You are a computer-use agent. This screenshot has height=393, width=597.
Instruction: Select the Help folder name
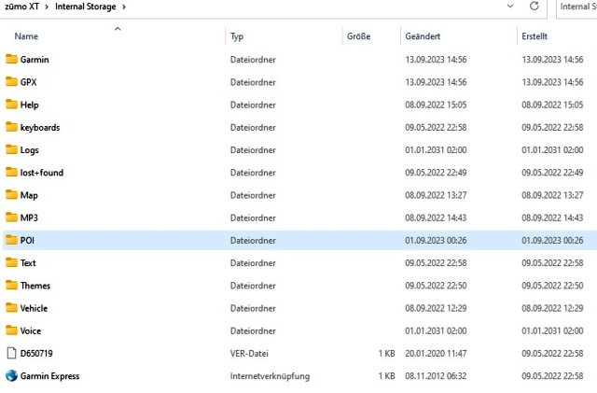[29, 105]
